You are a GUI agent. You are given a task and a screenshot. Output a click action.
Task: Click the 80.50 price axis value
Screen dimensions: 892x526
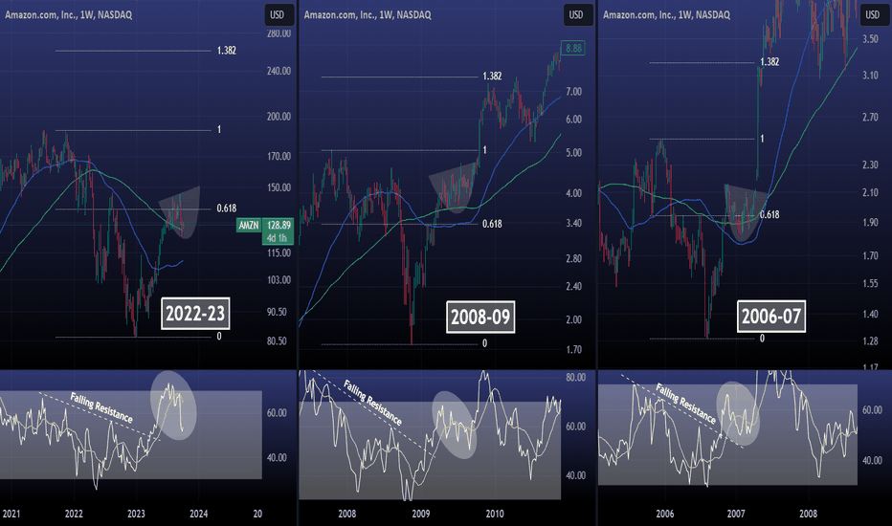click(279, 341)
